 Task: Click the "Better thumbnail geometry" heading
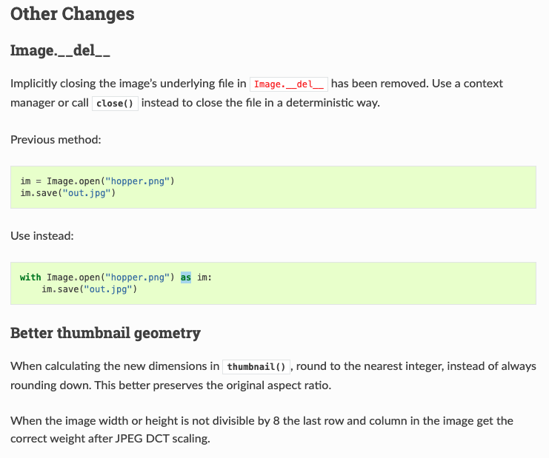pyautogui.click(x=105, y=333)
